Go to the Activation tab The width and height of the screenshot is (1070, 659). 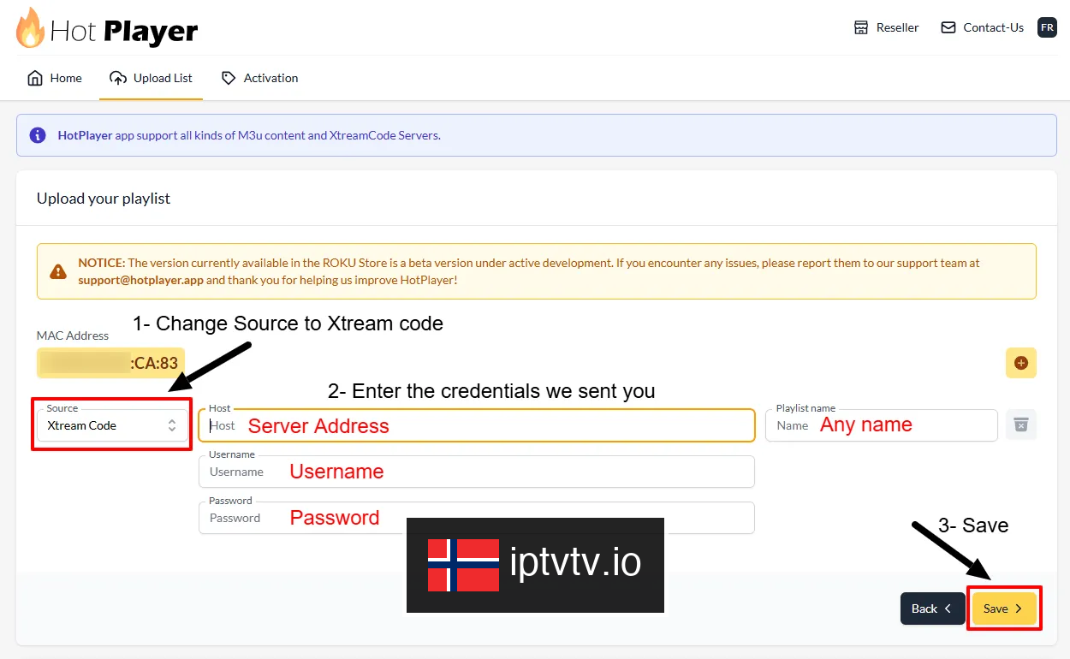click(x=259, y=78)
